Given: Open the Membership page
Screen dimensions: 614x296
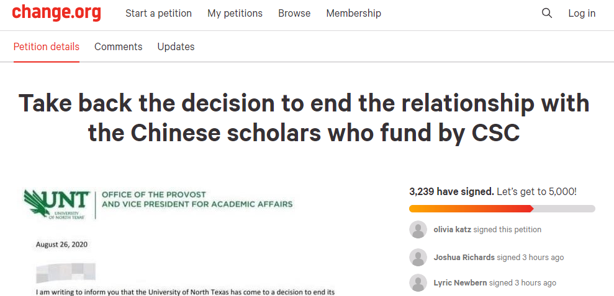Looking at the screenshot, I should 353,13.
